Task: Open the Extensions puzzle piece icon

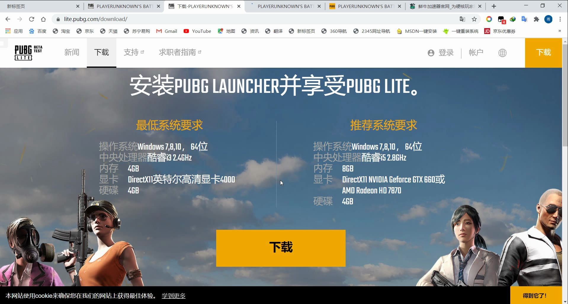Action: click(536, 19)
